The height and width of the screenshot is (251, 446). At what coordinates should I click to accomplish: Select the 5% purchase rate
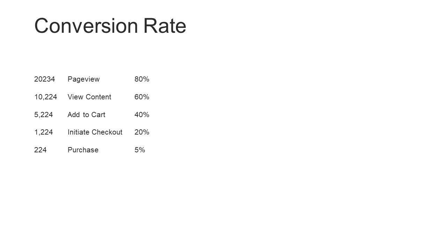tap(140, 150)
